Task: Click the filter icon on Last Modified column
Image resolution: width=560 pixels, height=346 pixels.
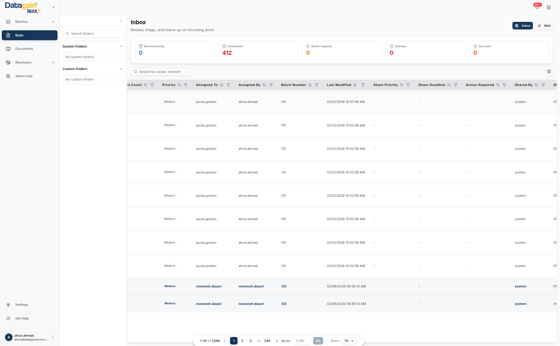Action: (x=363, y=85)
